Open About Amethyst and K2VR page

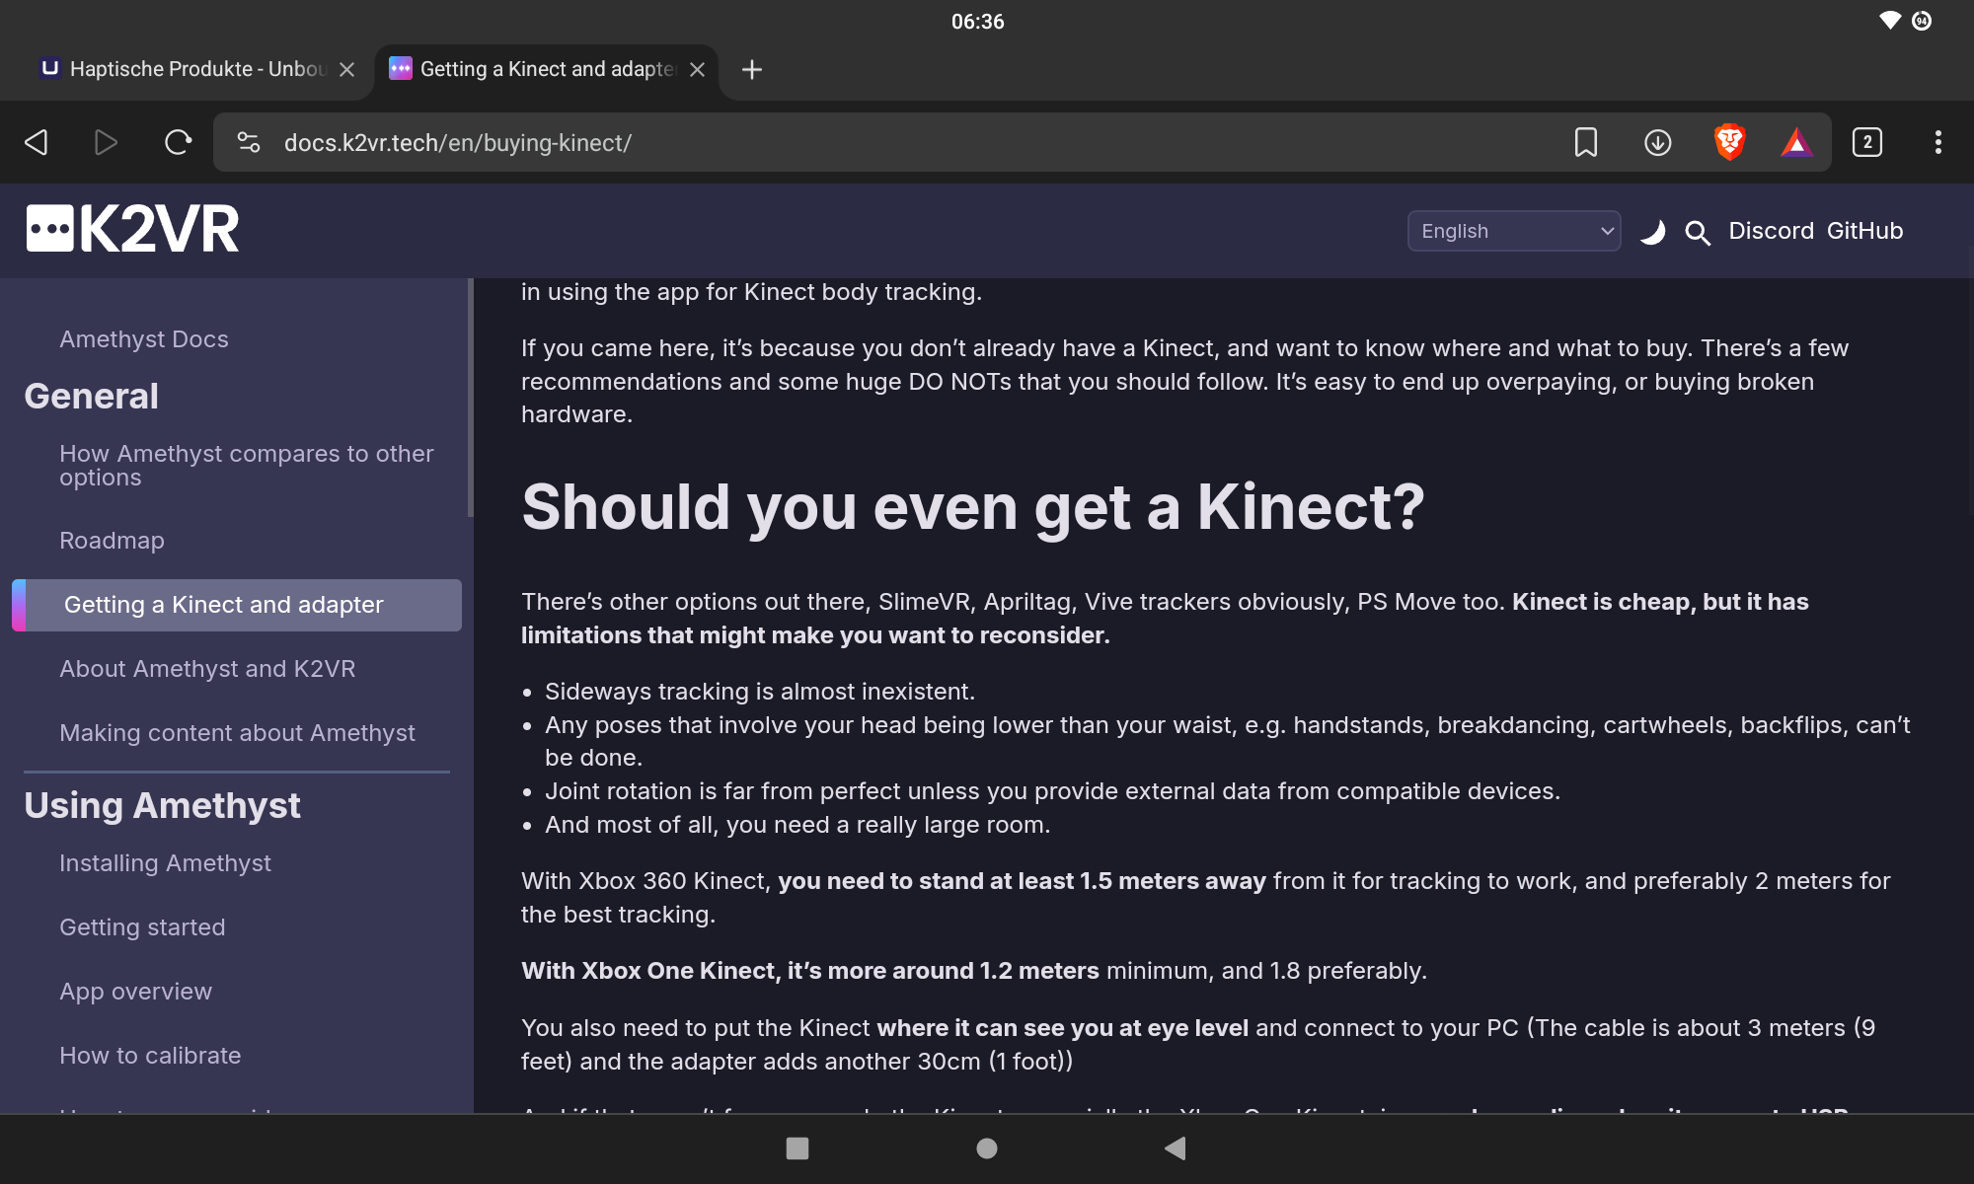click(207, 669)
